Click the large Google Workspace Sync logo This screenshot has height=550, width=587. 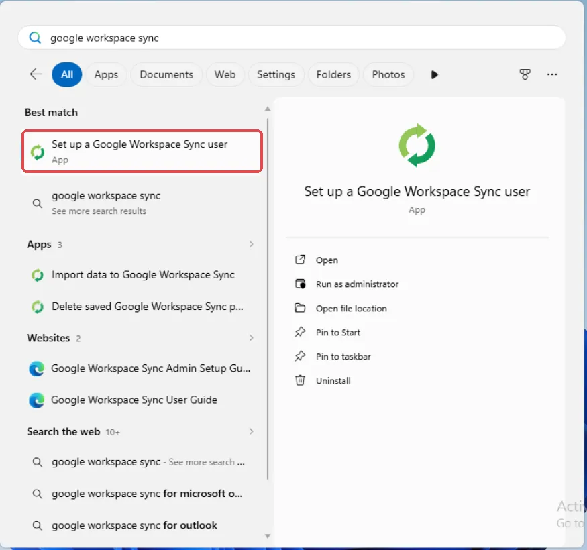point(417,146)
